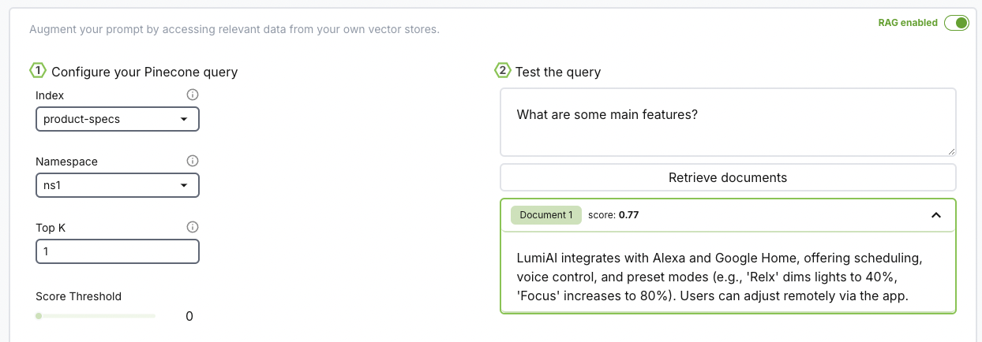
Task: Click the Document 1 badge
Action: pyautogui.click(x=546, y=215)
